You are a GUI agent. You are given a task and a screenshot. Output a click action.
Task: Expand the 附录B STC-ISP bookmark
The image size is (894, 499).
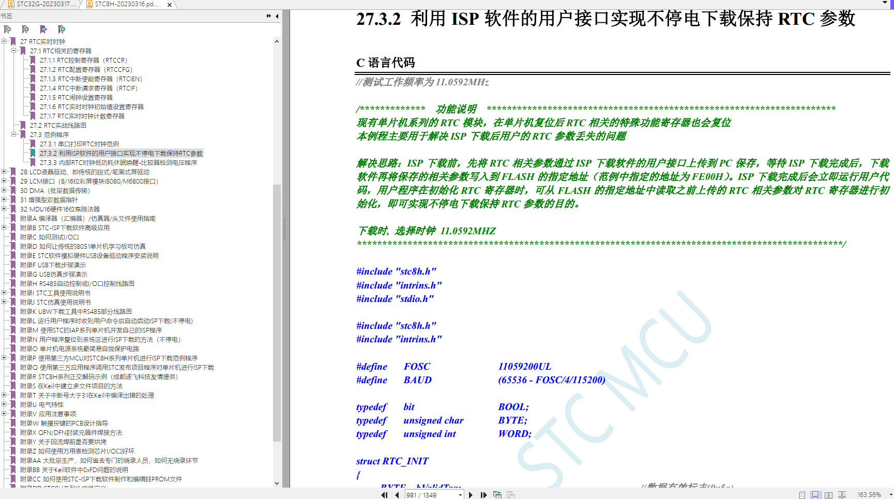[x=4, y=228]
